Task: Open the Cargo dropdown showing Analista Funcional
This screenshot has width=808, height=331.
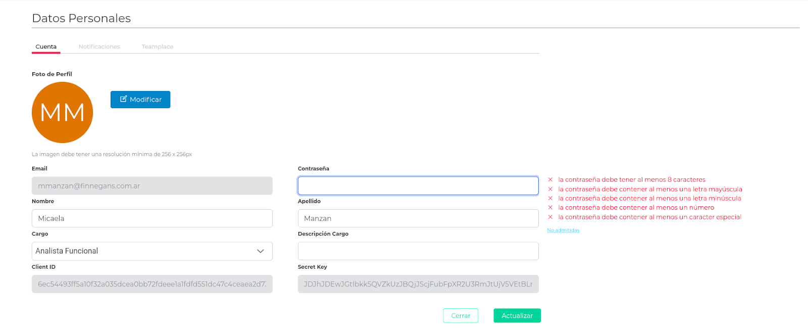Action: (x=152, y=251)
